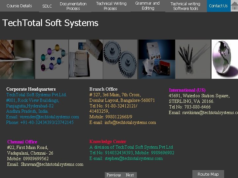Image resolution: width=238 pixels, height=178 pixels.
Task: Click the 'STERLING, VA 20166.' line
Action: coord(191,101)
